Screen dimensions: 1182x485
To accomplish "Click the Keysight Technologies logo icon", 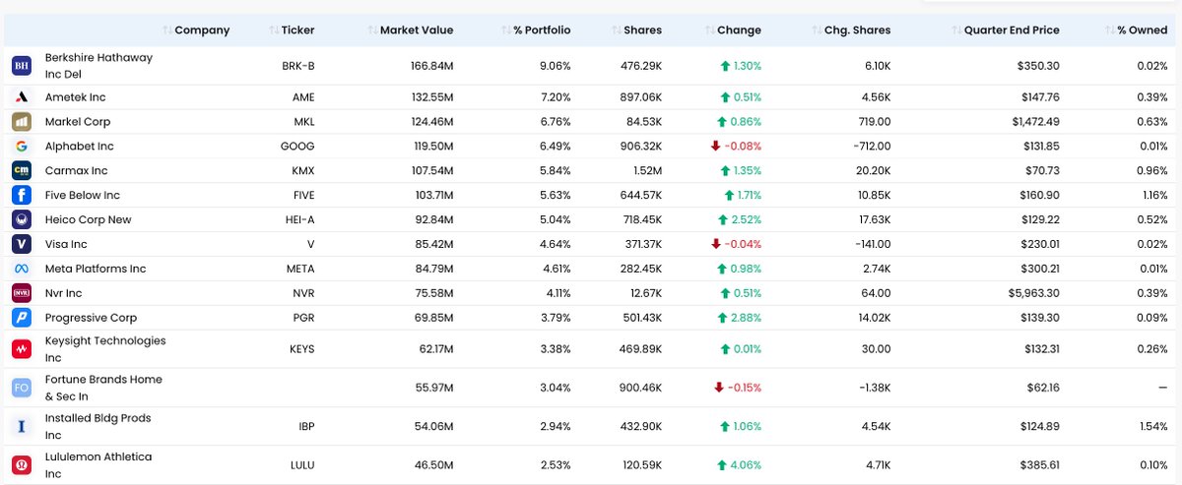I will click(22, 349).
